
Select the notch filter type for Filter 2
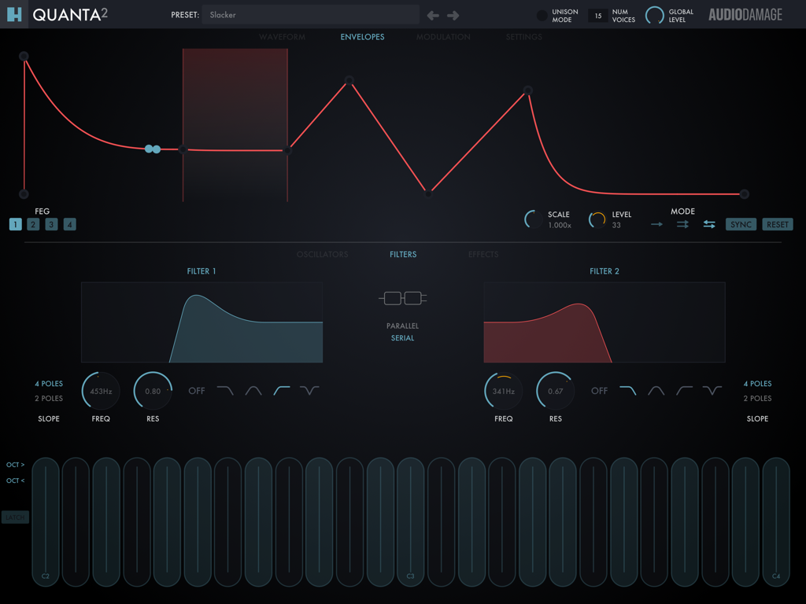[x=711, y=389]
